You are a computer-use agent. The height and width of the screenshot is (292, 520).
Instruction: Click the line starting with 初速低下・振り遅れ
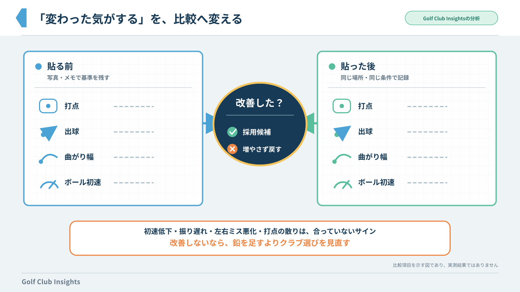tap(260, 231)
